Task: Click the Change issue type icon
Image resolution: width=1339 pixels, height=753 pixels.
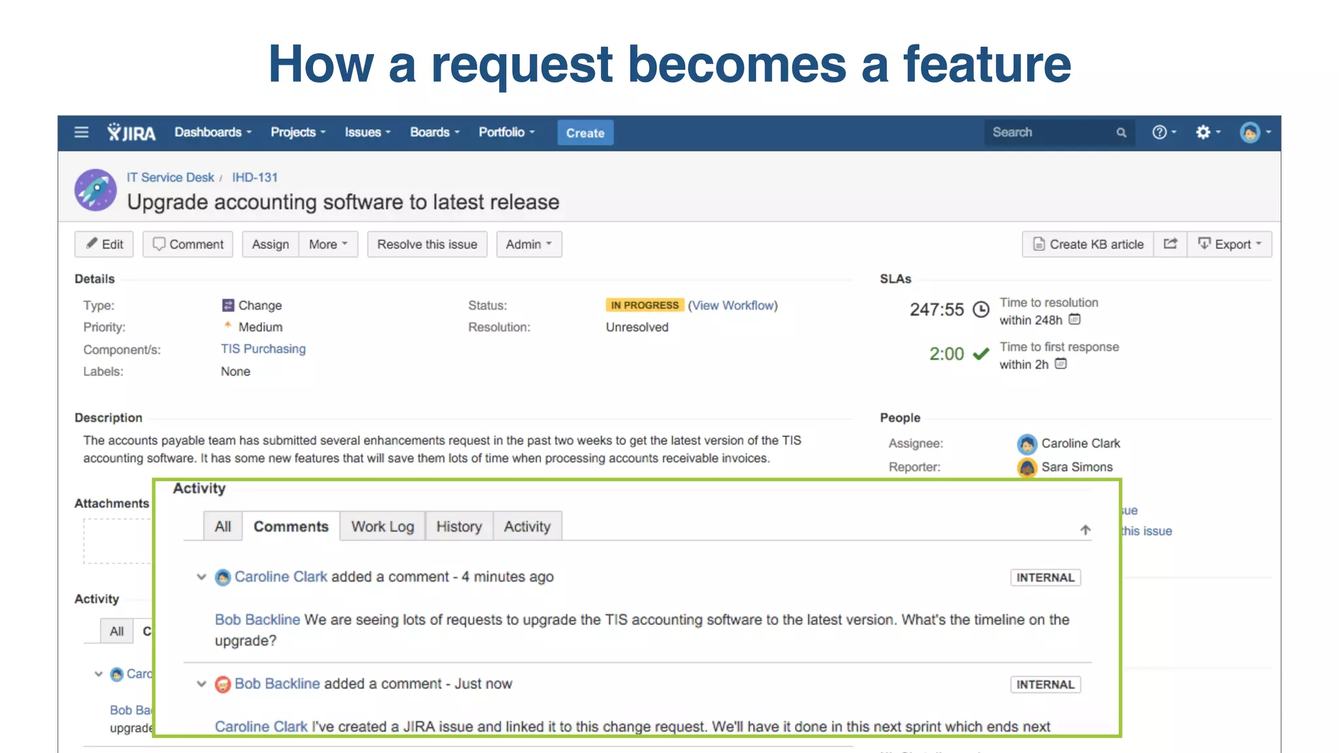Action: coord(228,305)
